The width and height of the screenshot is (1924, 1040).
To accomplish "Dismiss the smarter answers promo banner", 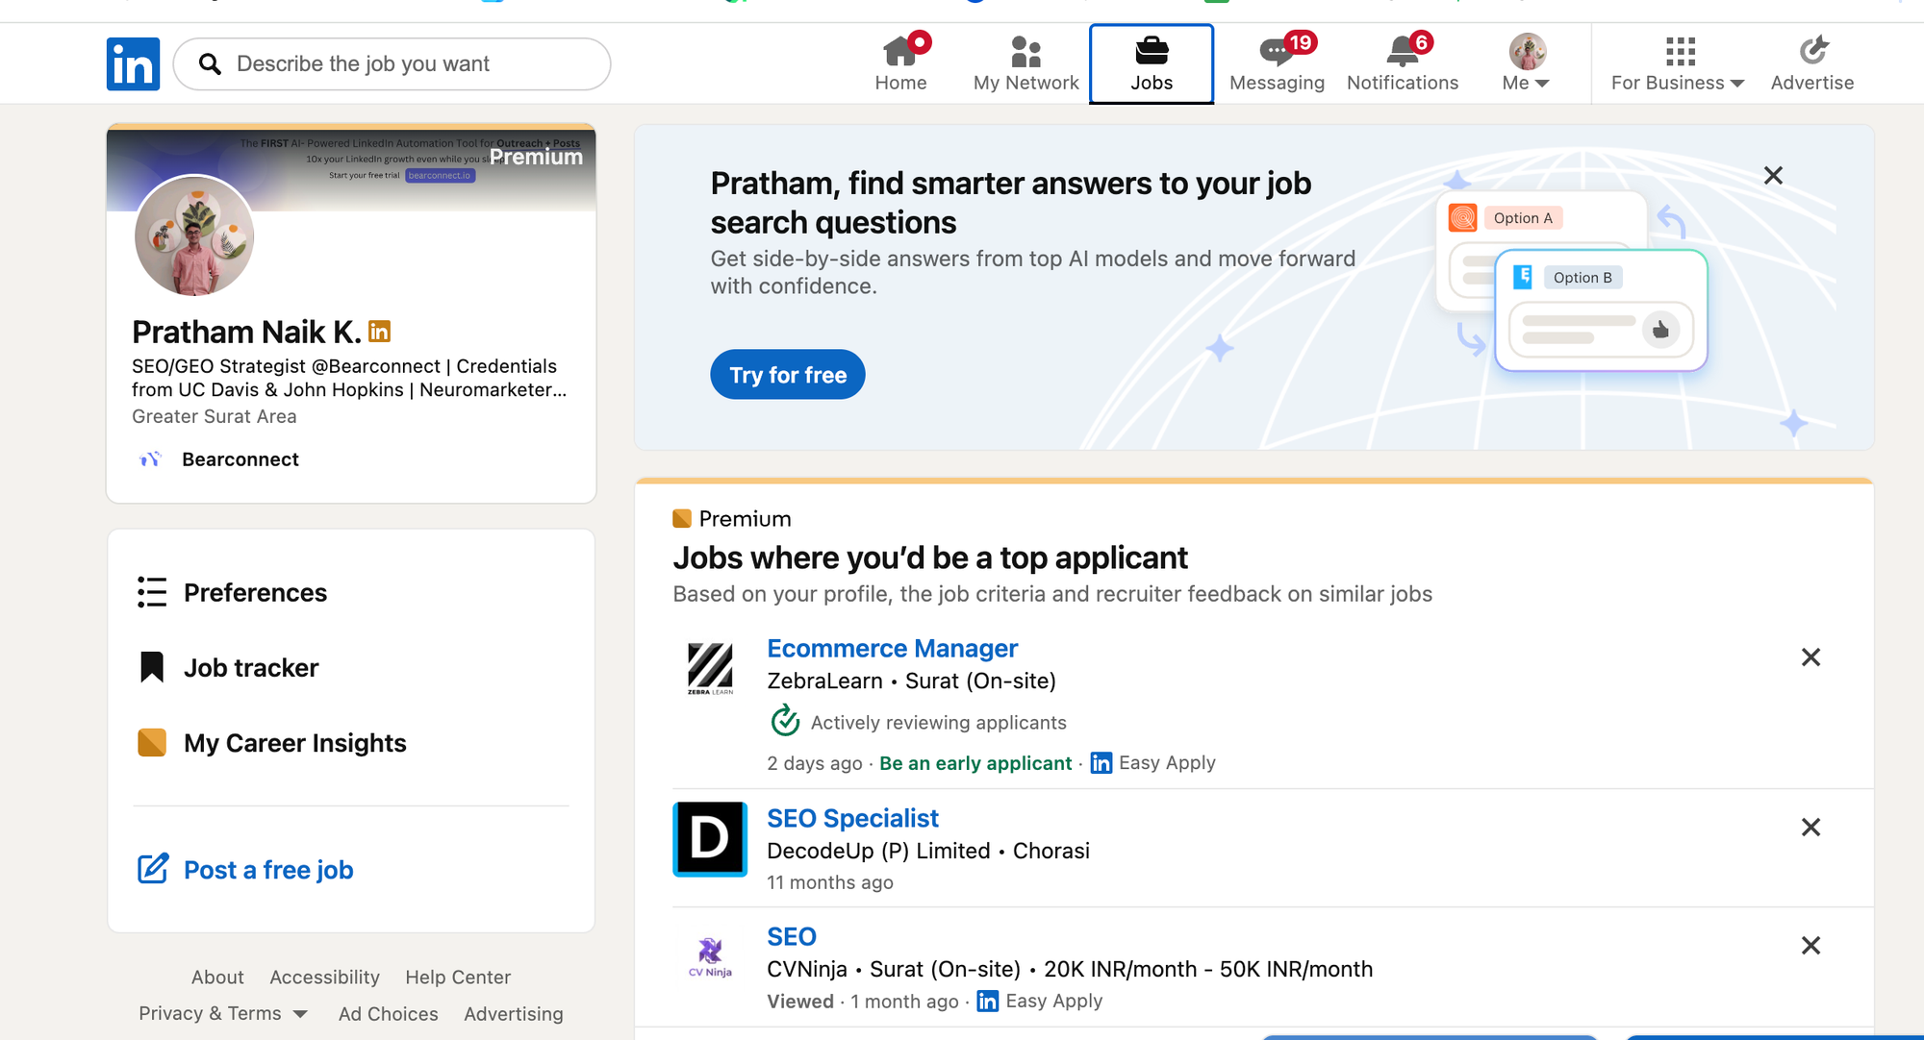I will coord(1773,175).
